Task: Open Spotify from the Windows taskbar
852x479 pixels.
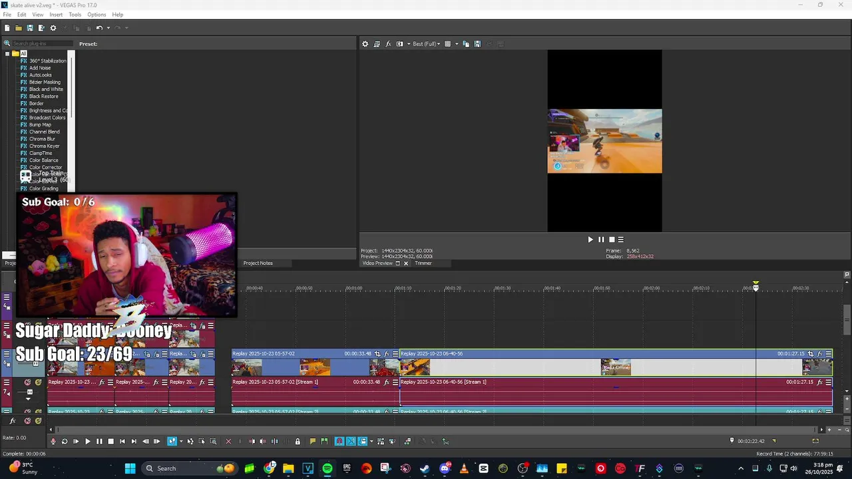Action: [x=327, y=468]
